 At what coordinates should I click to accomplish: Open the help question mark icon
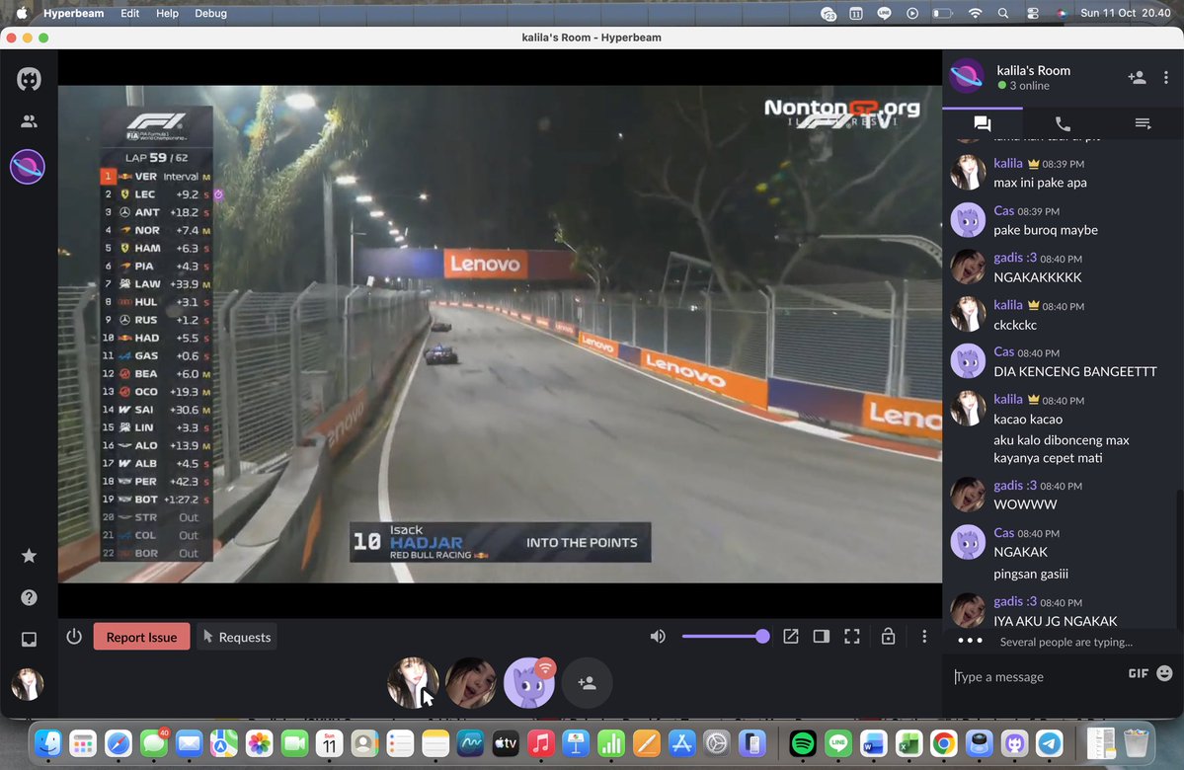[x=29, y=598]
